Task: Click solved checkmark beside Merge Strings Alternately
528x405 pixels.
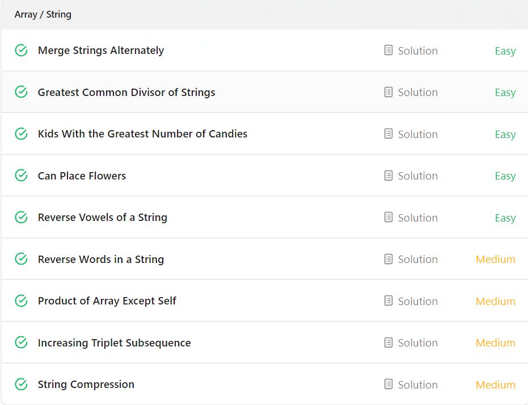Action: point(21,50)
